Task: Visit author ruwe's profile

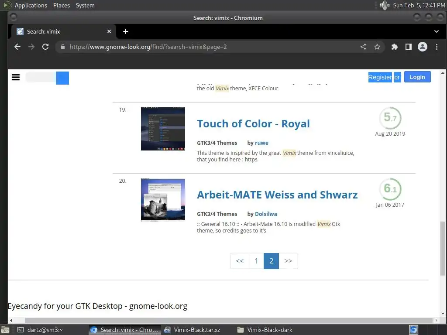Action: click(262, 143)
